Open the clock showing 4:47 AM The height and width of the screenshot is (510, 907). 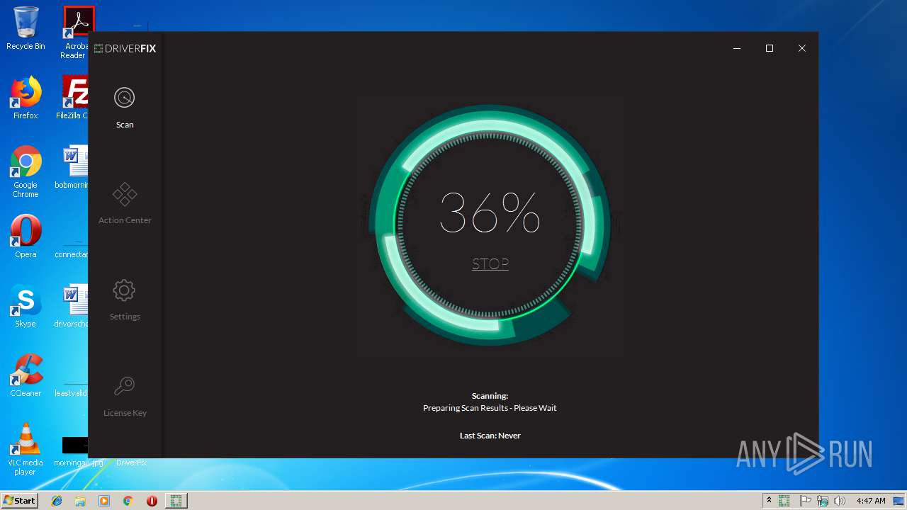(871, 501)
